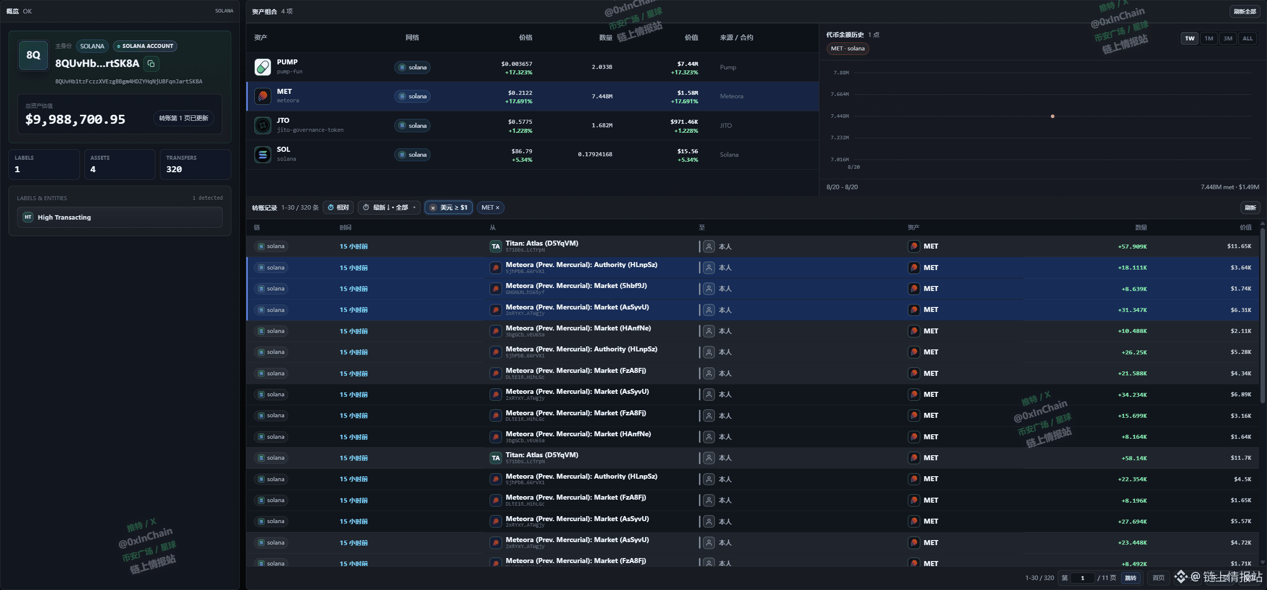The width and height of the screenshot is (1267, 590).
Task: Click the Meteora icon in the +10.488K row
Action: pos(496,331)
